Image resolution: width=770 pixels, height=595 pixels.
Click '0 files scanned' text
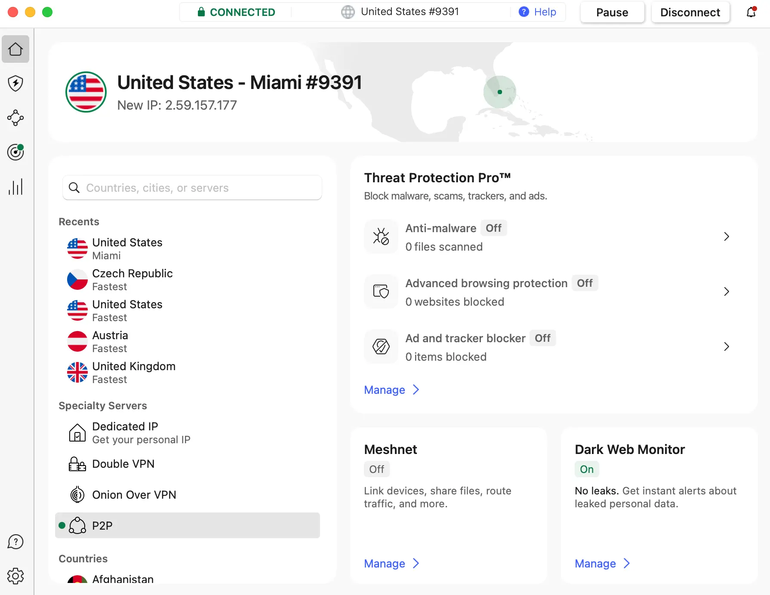click(444, 247)
